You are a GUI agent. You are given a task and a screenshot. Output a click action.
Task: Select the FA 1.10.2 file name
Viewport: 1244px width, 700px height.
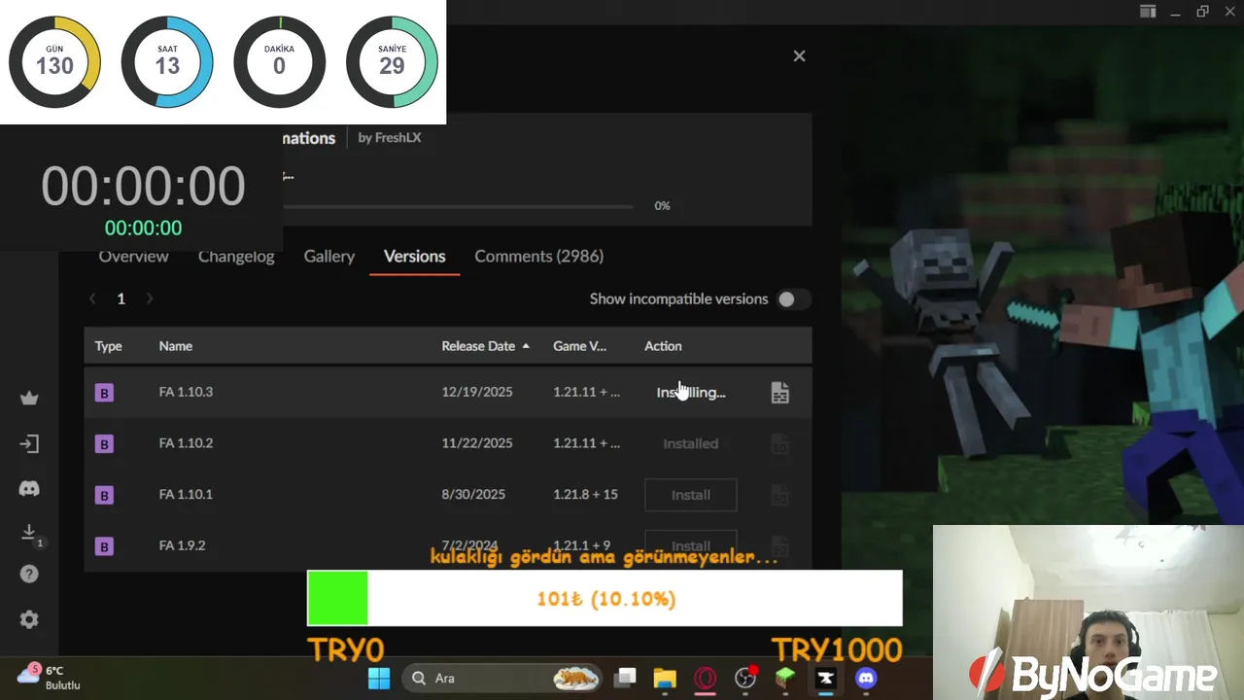[186, 443]
